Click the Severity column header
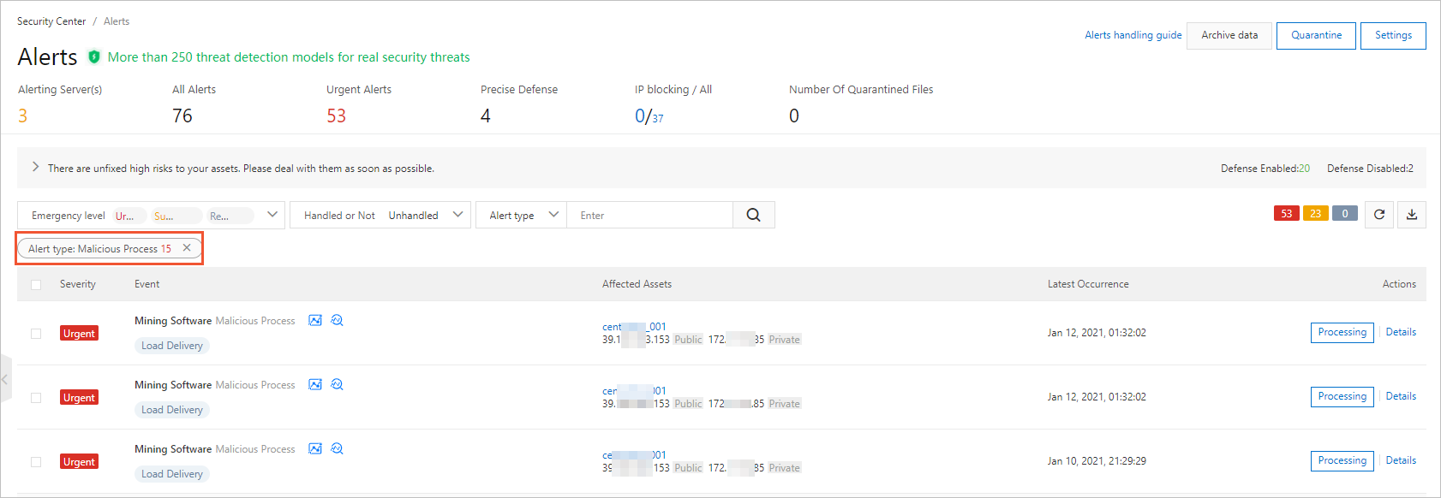The image size is (1441, 498). point(78,284)
